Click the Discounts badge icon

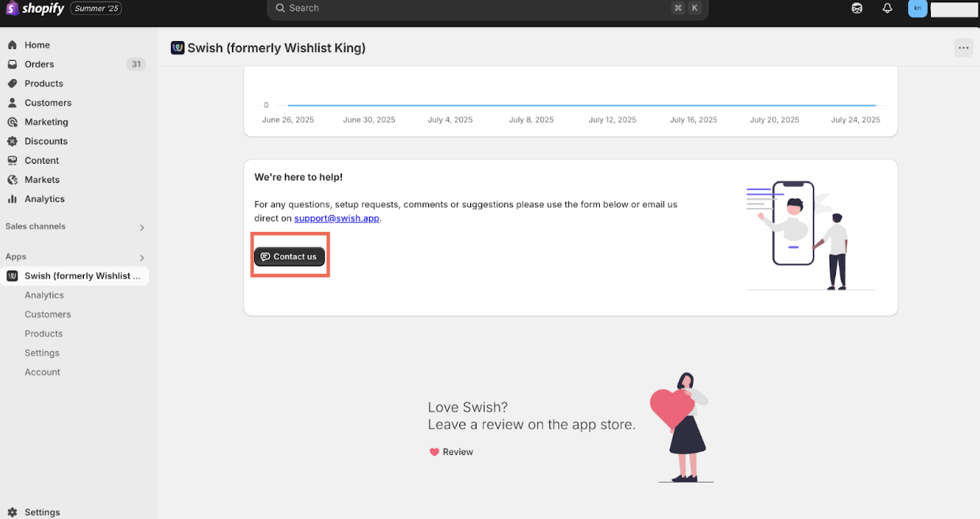[x=12, y=141]
